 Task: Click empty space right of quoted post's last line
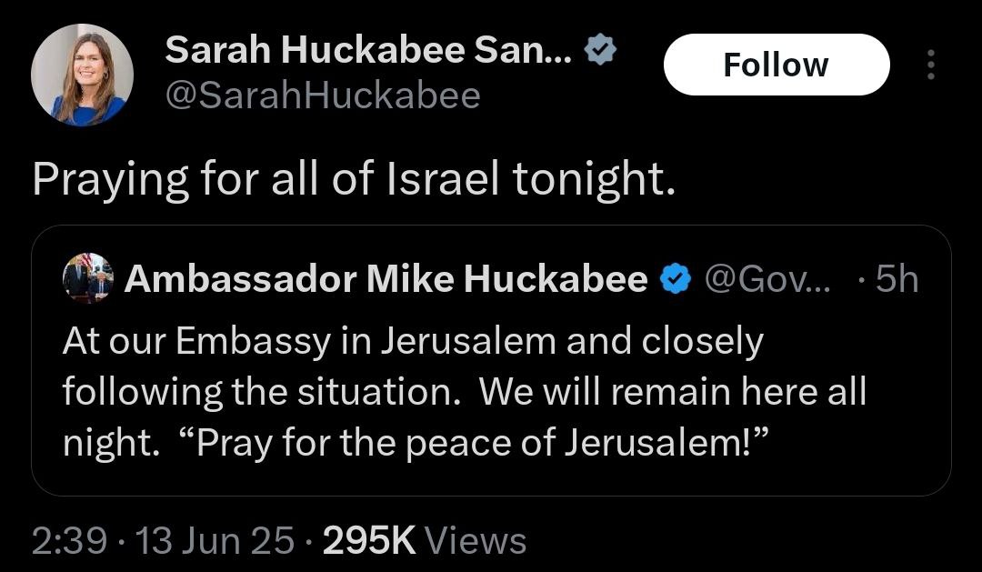tap(855, 444)
